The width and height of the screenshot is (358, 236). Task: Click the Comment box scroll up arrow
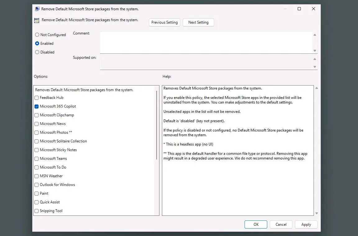pyautogui.click(x=314, y=35)
